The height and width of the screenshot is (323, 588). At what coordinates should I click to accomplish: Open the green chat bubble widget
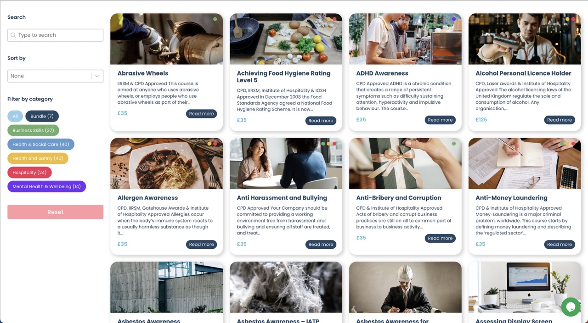tap(571, 307)
